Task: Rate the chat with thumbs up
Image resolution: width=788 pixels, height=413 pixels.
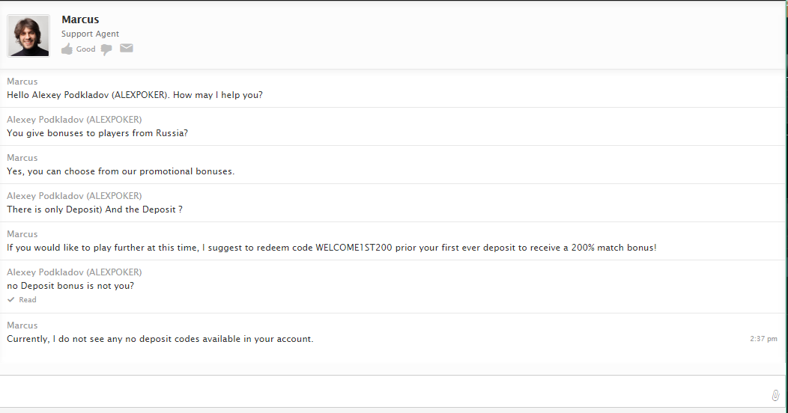Action: pos(67,49)
